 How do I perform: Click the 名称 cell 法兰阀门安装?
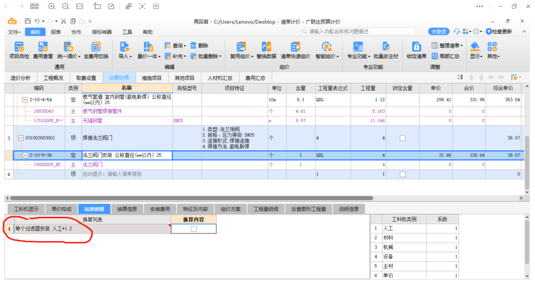[127, 155]
